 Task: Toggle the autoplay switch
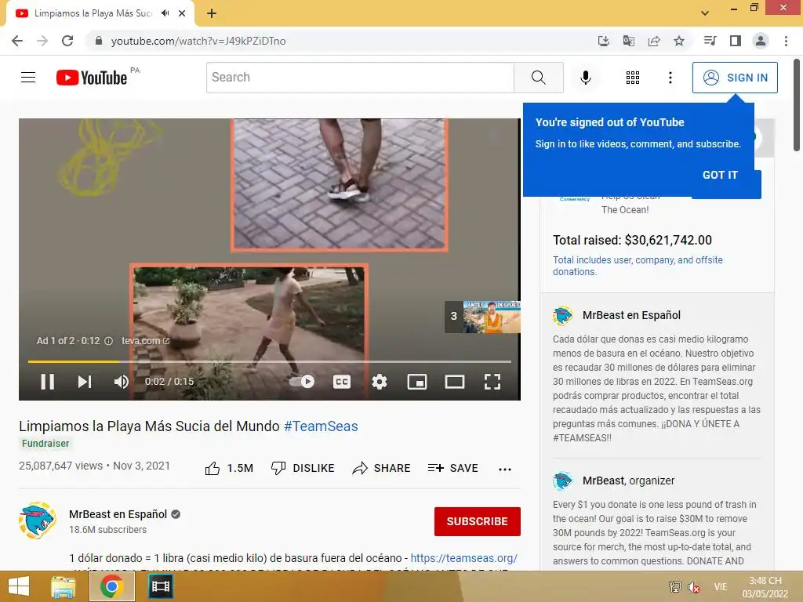pyautogui.click(x=302, y=382)
